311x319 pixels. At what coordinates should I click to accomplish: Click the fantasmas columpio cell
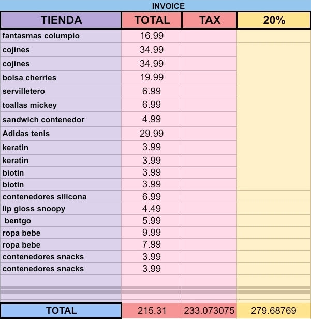(61, 36)
